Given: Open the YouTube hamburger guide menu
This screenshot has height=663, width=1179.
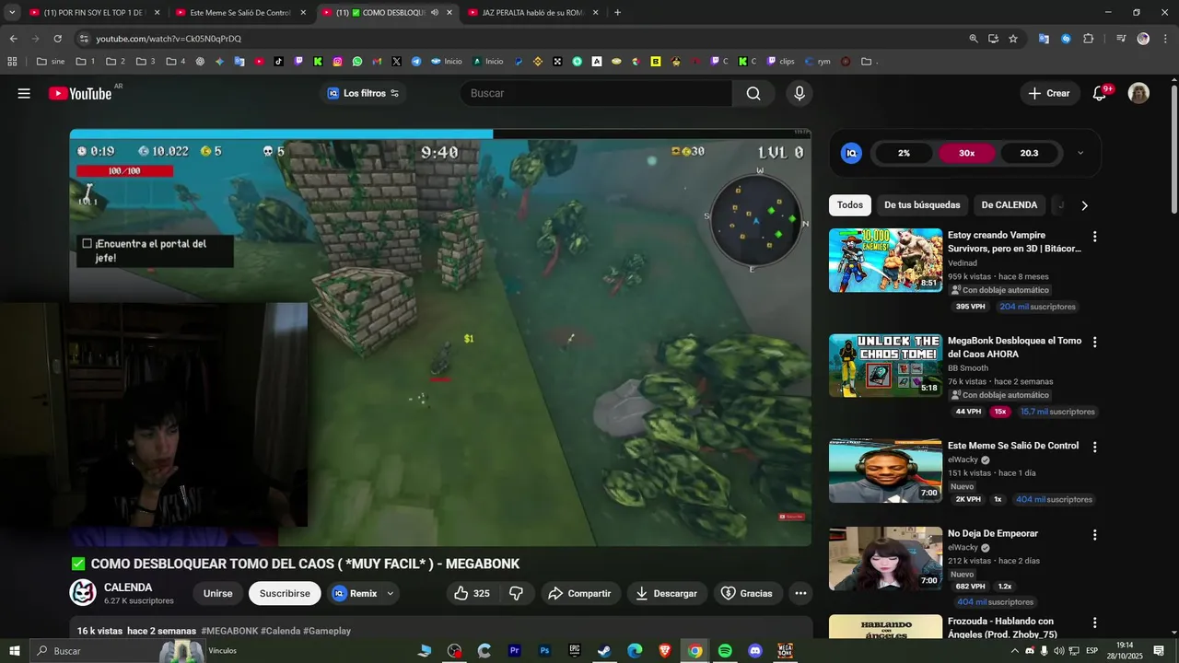Looking at the screenshot, I should [24, 93].
